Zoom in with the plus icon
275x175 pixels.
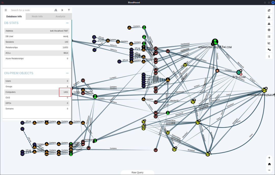pyautogui.click(x=269, y=158)
